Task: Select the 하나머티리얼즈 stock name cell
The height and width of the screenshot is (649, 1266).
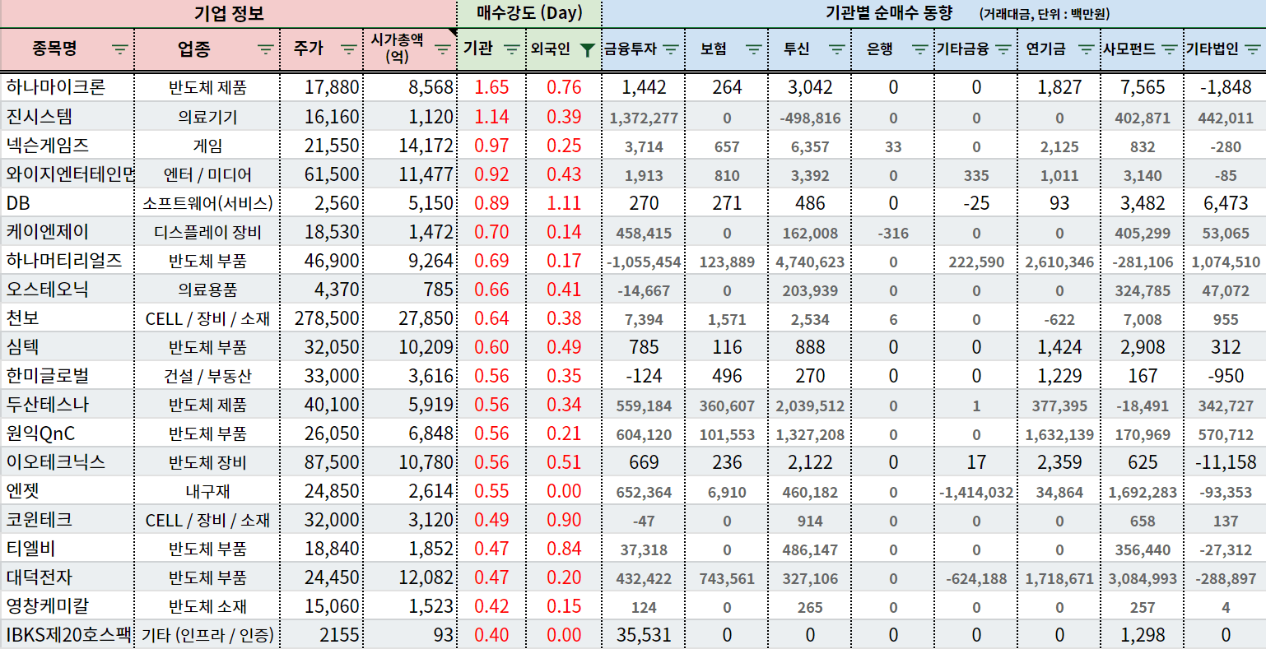Action: coord(67,260)
